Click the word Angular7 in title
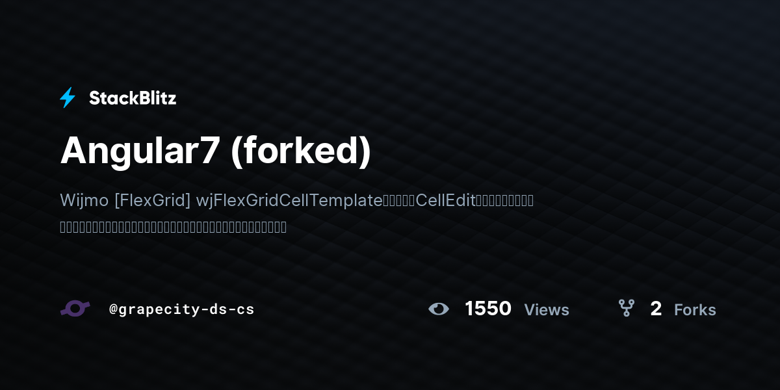 (x=137, y=151)
